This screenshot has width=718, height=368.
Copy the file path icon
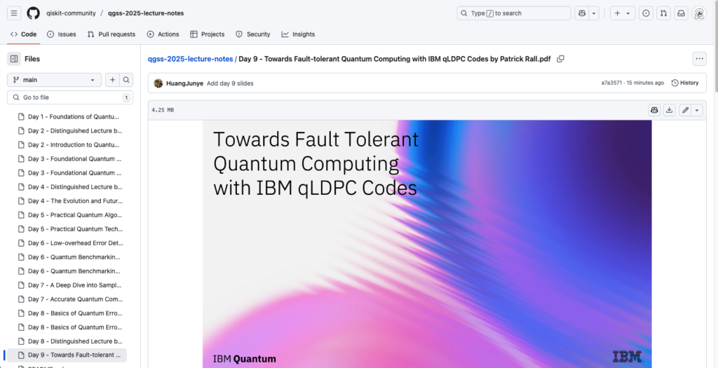[560, 59]
